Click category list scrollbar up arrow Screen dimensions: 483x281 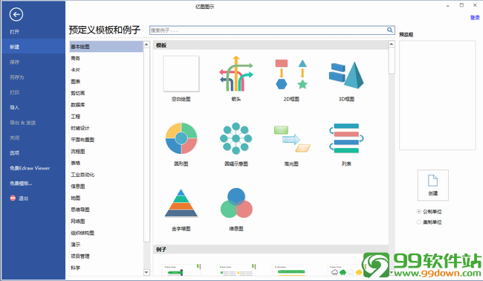point(146,45)
